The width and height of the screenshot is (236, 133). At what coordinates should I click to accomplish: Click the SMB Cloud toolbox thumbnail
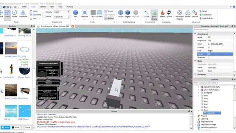(25, 111)
